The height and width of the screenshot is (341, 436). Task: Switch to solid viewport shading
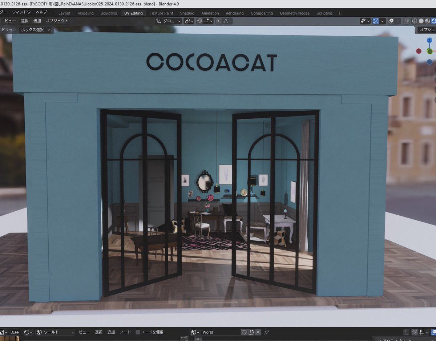[x=421, y=21]
